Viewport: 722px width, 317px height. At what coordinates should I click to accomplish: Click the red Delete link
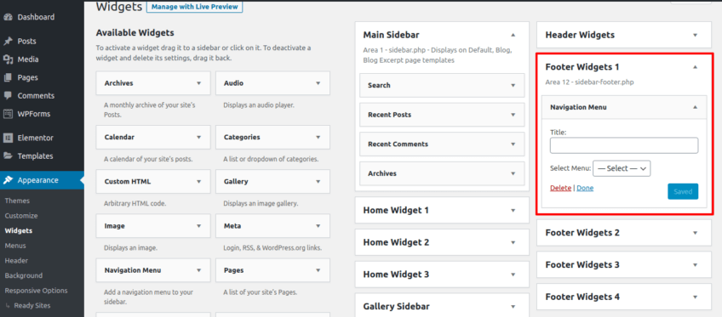tap(560, 189)
